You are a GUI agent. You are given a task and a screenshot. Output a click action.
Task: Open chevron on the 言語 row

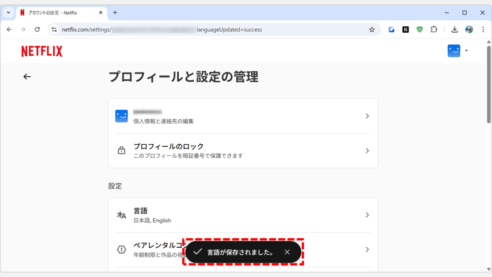[367, 215]
